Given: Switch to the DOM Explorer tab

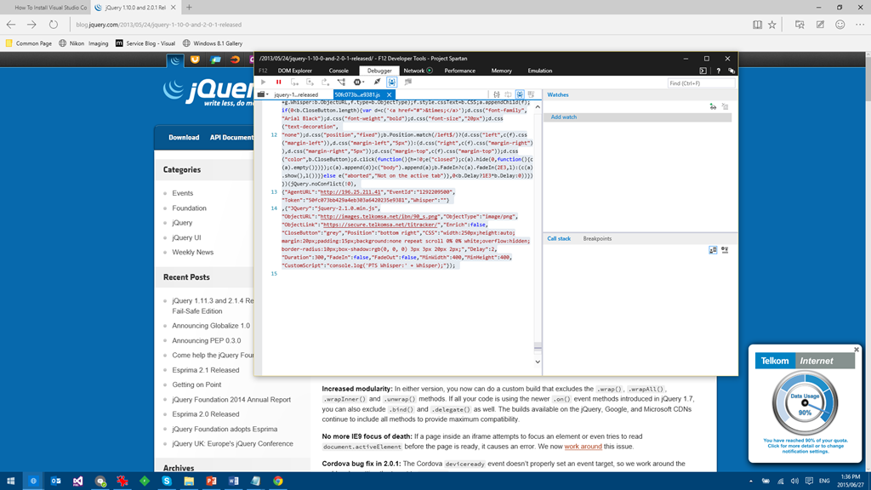Looking at the screenshot, I should tap(295, 71).
